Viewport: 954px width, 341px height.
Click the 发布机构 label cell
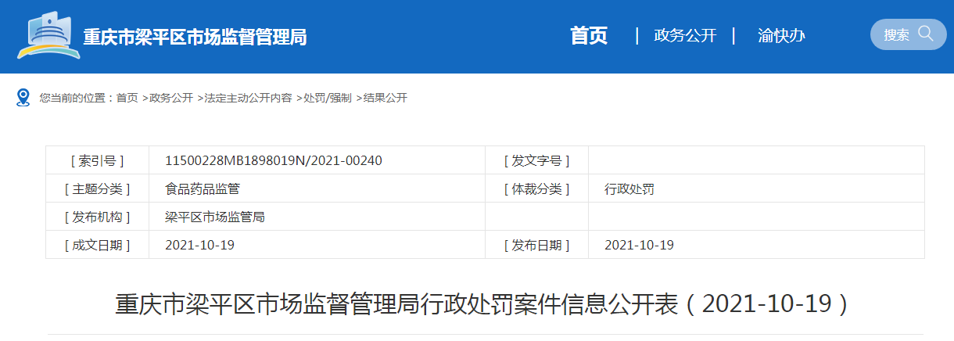click(x=98, y=217)
